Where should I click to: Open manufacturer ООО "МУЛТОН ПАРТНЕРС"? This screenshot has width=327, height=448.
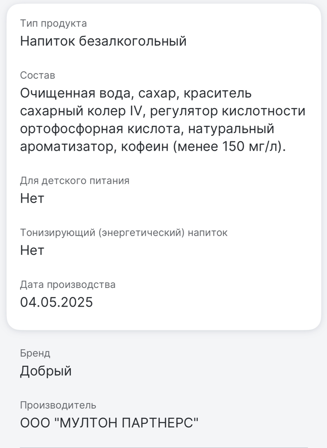pos(109,423)
